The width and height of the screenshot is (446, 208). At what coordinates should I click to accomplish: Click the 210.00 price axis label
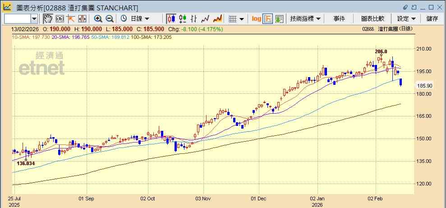(x=424, y=49)
